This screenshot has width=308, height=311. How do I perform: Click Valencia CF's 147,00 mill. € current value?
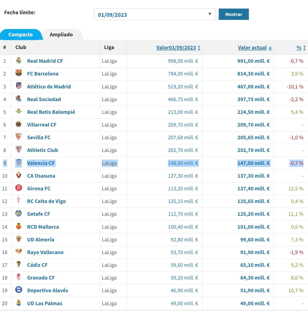coord(253,163)
